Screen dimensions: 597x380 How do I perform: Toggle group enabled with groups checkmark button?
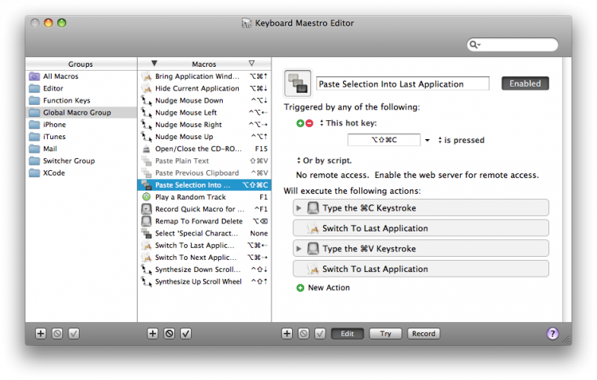click(73, 334)
